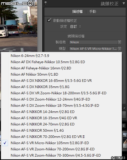Open the 設定 自訂 dropdown

[x=75, y=27]
